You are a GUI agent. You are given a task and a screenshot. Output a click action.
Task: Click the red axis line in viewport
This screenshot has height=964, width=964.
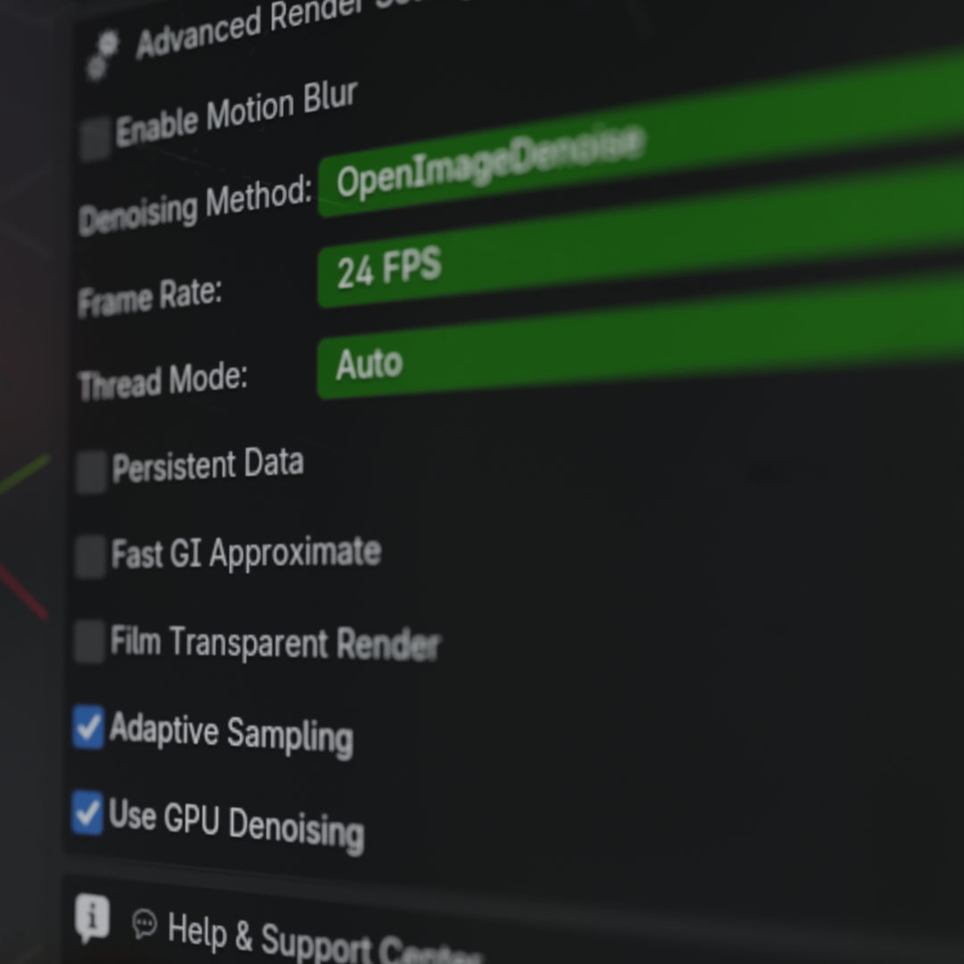23,592
